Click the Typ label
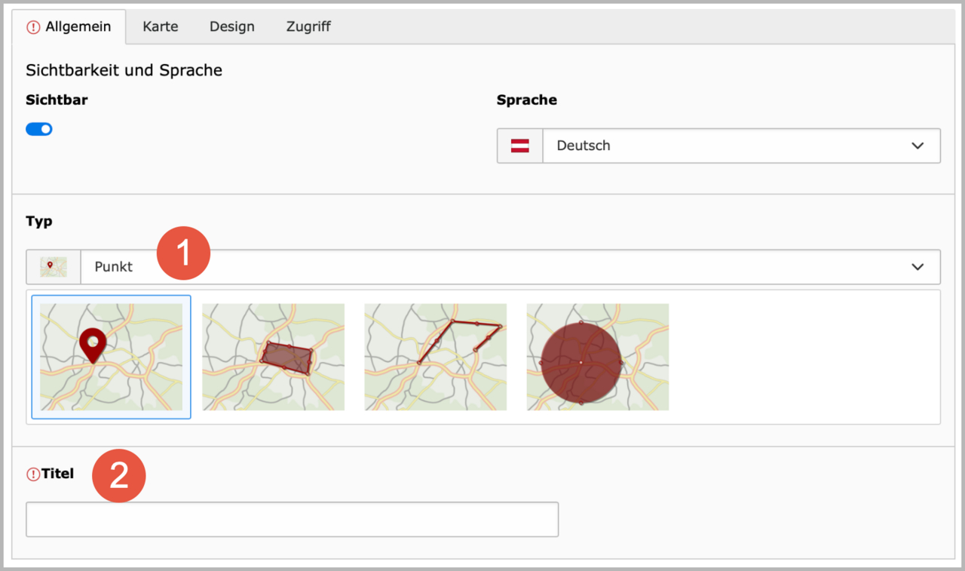The height and width of the screenshot is (571, 965). coord(39,221)
